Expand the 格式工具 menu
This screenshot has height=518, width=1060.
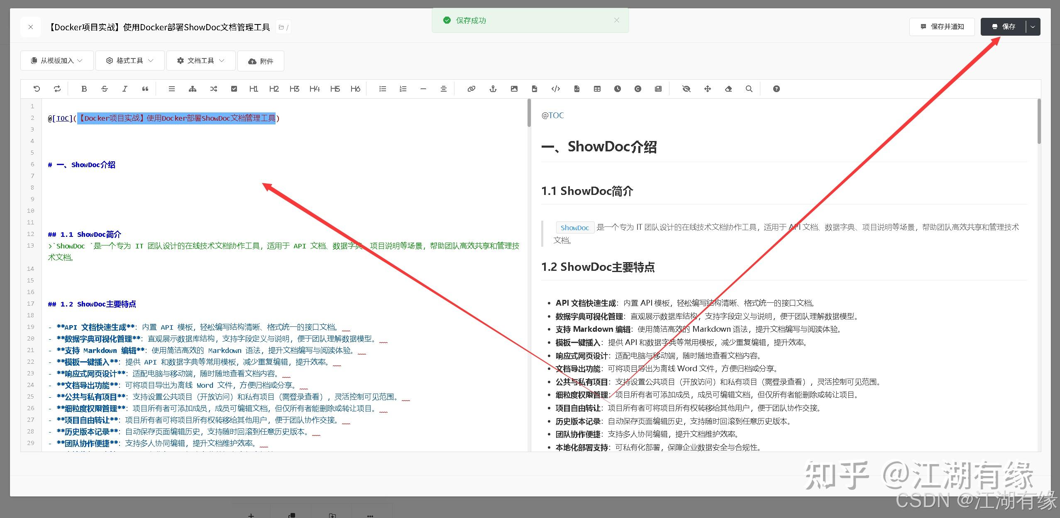tap(129, 60)
